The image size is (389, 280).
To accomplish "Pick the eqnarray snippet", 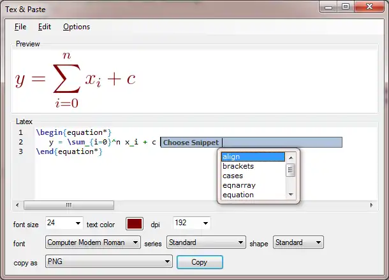I will [x=253, y=185].
